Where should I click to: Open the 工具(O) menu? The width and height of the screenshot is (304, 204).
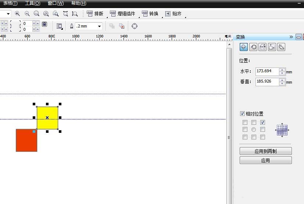coord(33,3)
